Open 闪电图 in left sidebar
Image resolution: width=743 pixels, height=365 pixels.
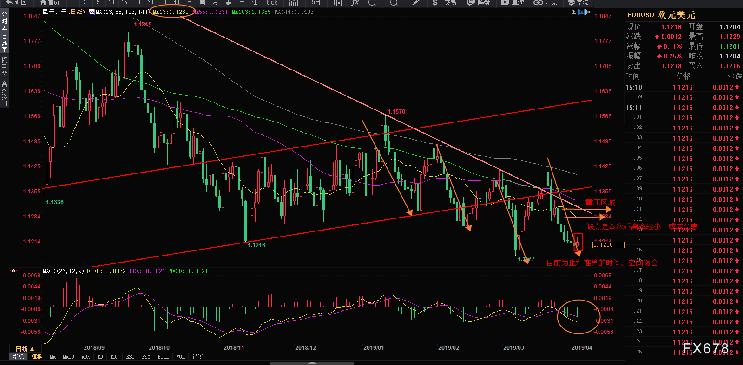[x=4, y=66]
